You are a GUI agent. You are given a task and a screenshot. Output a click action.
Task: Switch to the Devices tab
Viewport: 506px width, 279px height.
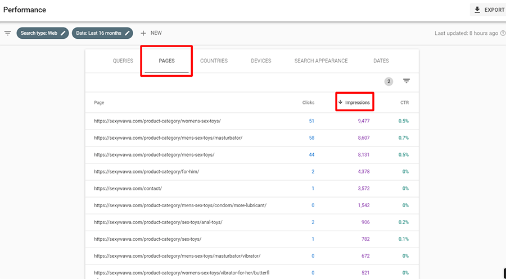(261, 61)
